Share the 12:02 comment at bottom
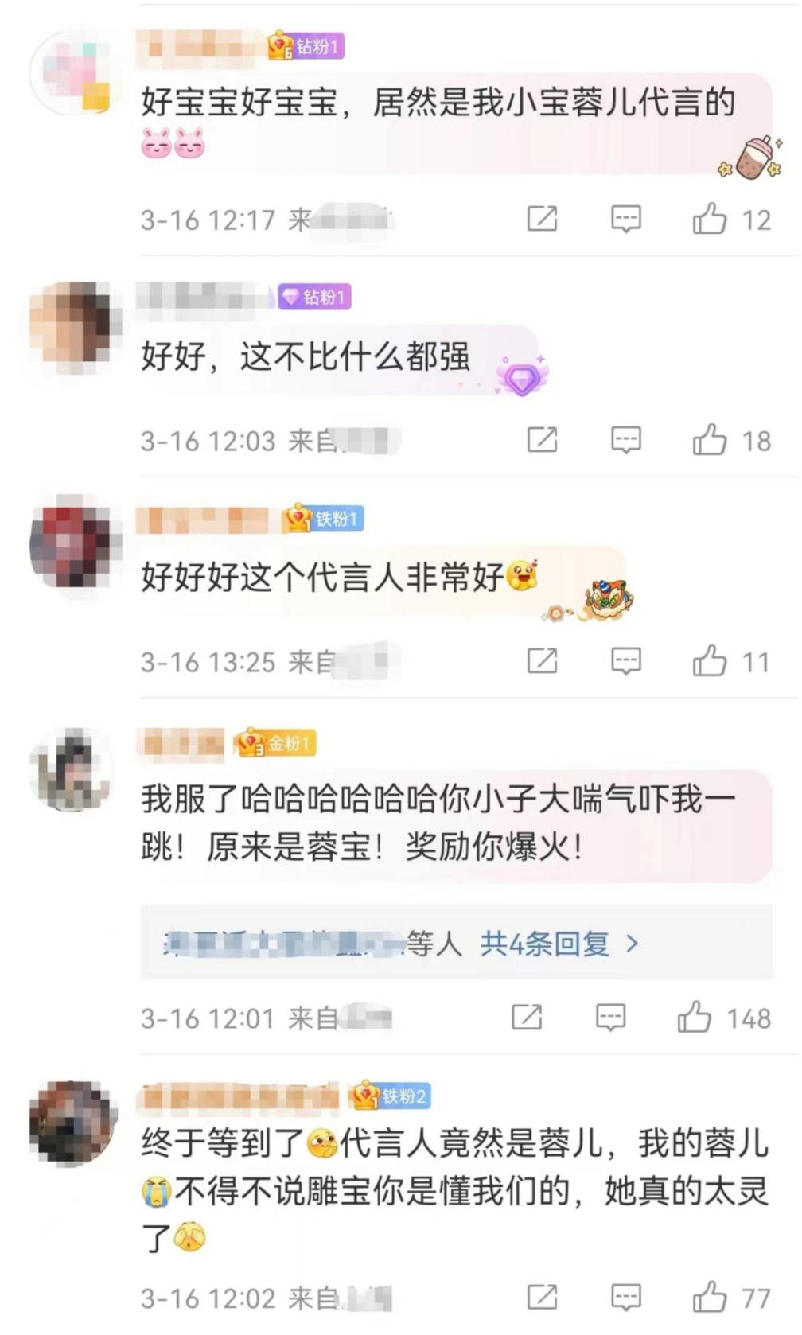802x1335 pixels. [543, 1297]
